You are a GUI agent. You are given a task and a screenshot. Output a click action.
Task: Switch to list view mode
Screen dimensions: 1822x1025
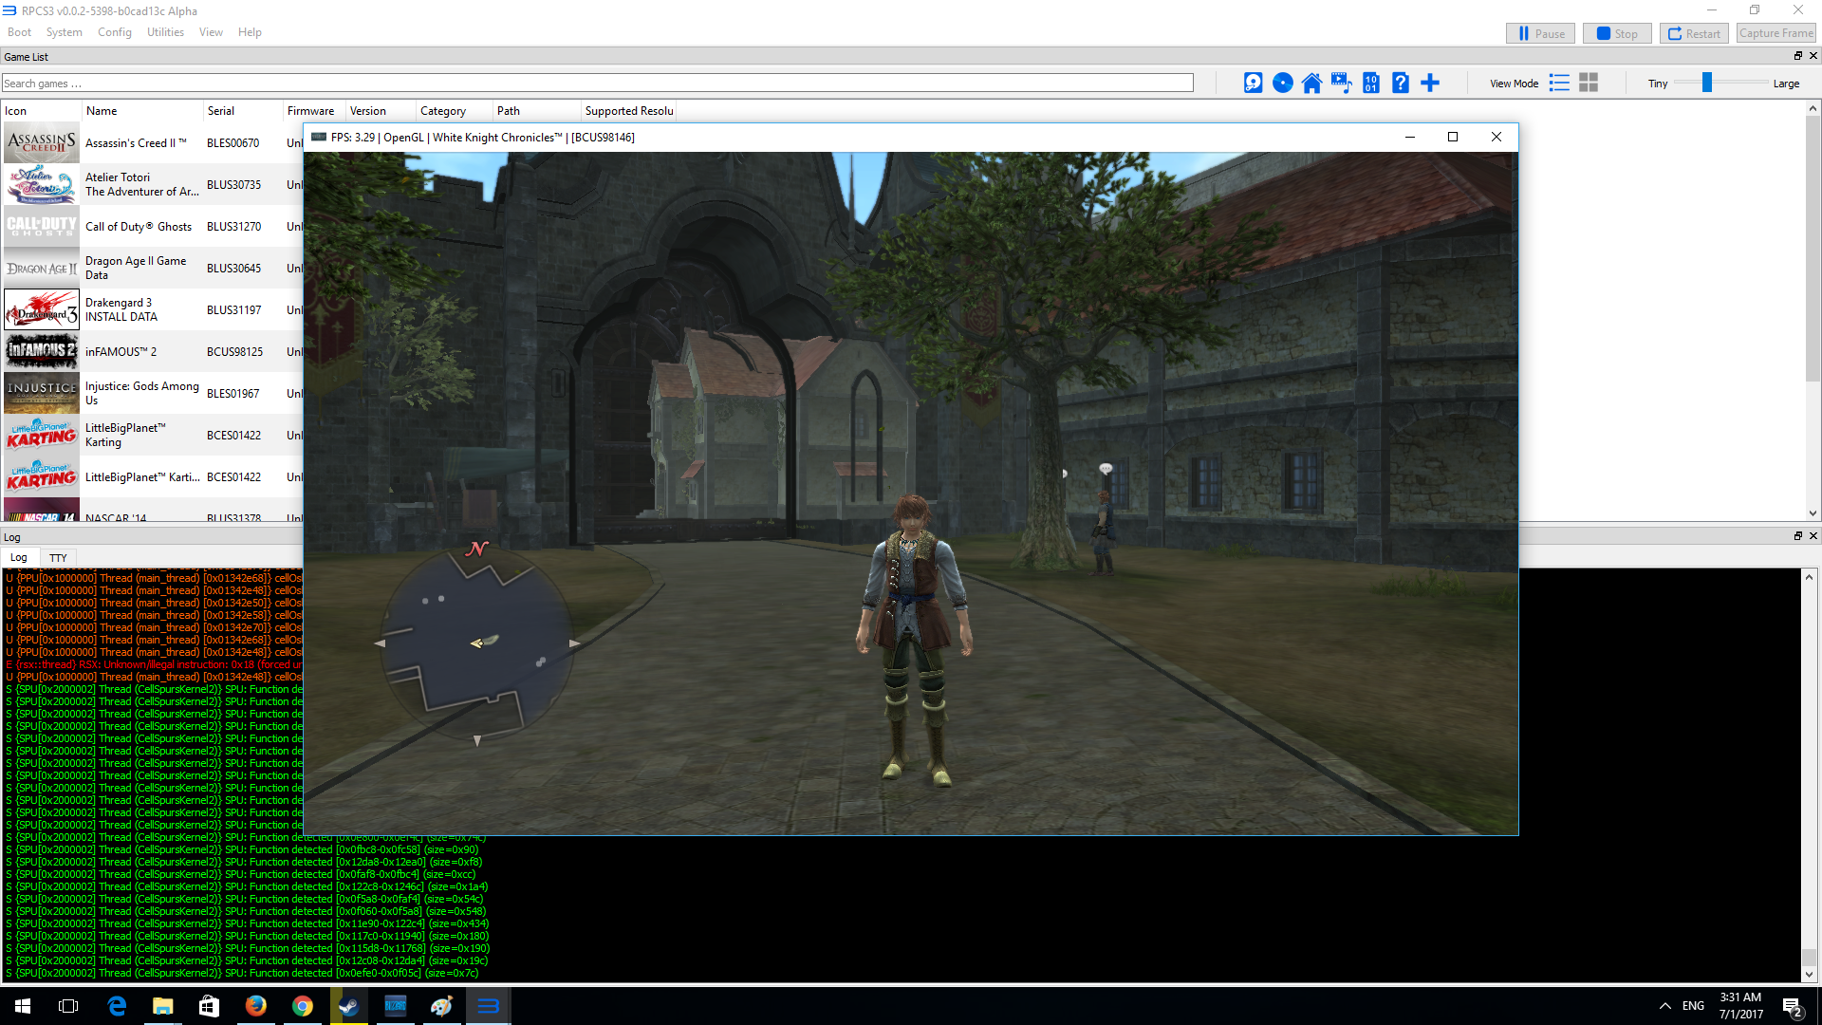pos(1559,84)
